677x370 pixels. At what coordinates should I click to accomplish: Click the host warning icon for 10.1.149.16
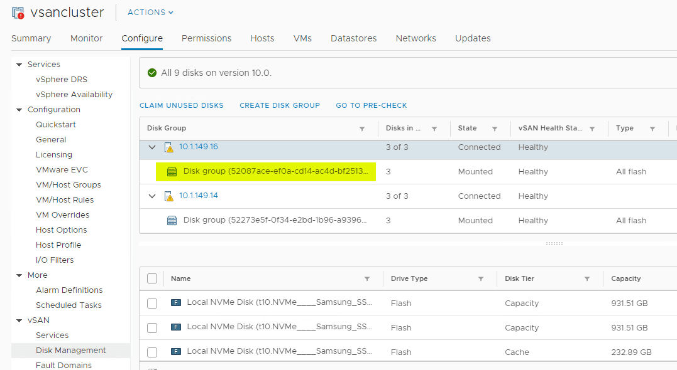pos(168,147)
